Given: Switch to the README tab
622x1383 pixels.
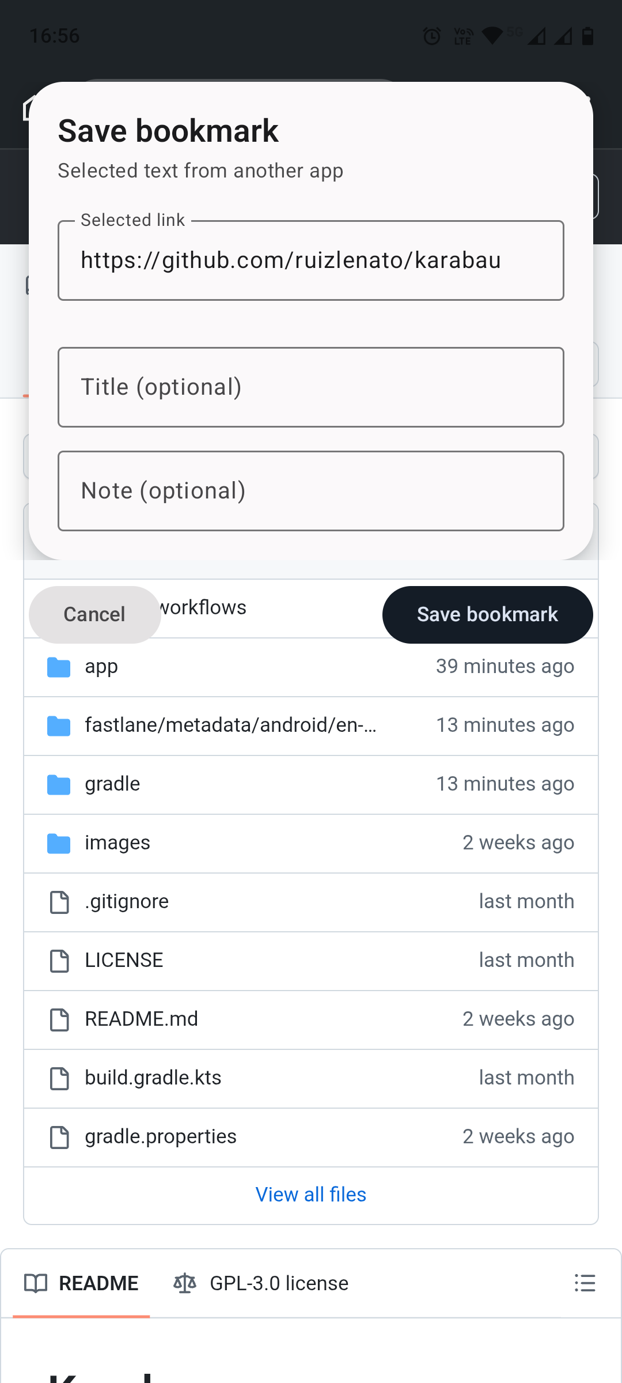Looking at the screenshot, I should [81, 1283].
